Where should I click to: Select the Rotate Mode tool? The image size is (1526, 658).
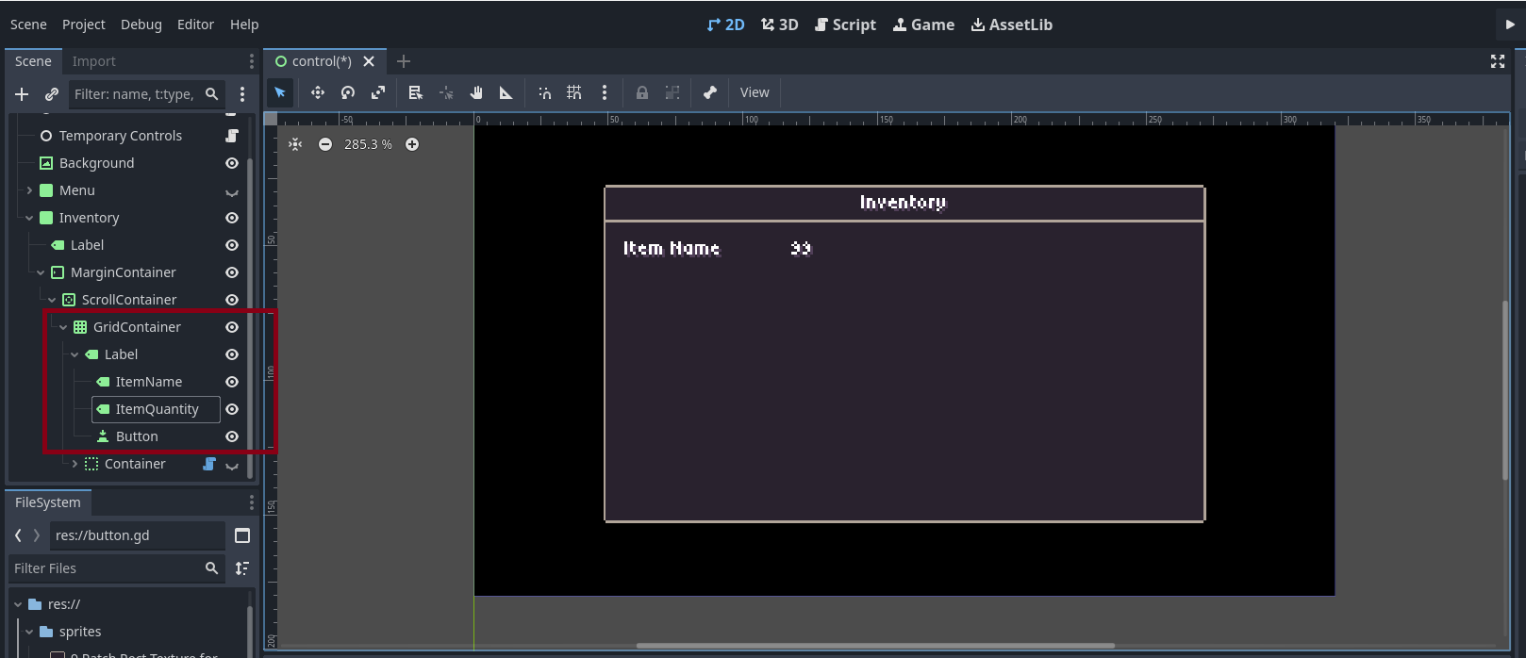[348, 92]
